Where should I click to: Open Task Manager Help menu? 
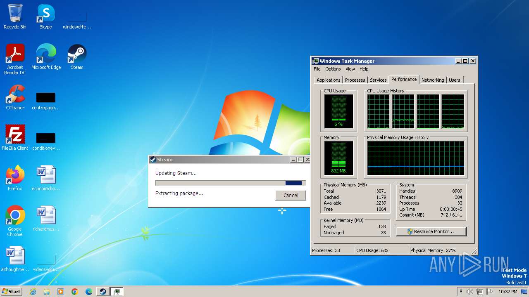pos(364,69)
